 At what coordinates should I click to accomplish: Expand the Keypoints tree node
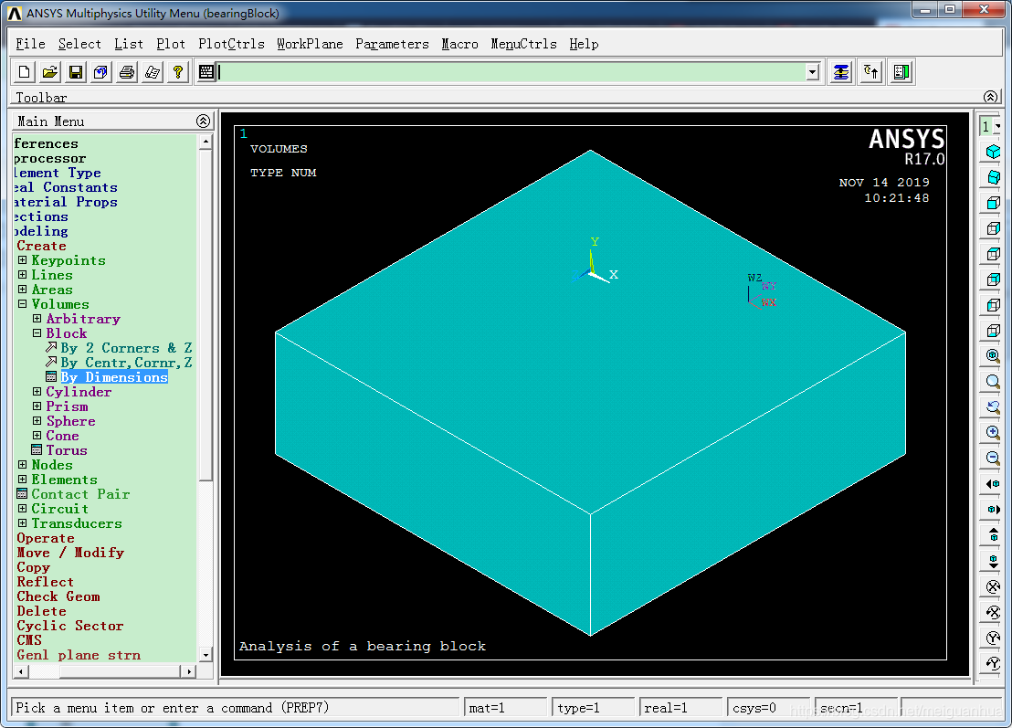tap(23, 260)
